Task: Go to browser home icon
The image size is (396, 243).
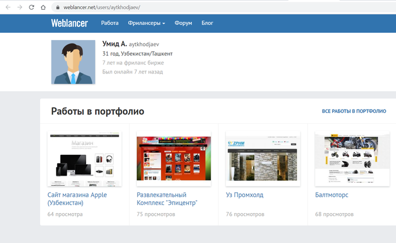Action: [x=43, y=7]
